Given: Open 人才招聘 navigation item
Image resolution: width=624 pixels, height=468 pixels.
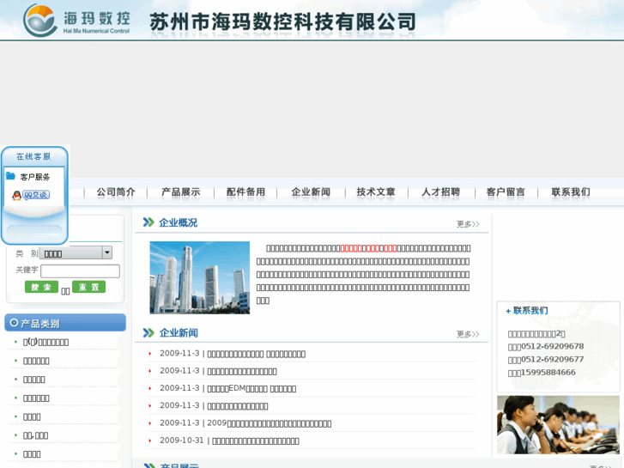Looking at the screenshot, I should click(x=440, y=192).
